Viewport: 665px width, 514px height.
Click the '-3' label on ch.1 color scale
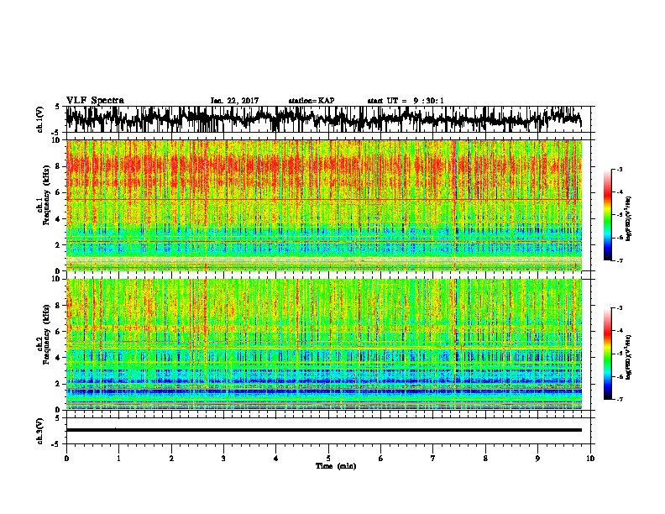pos(620,169)
